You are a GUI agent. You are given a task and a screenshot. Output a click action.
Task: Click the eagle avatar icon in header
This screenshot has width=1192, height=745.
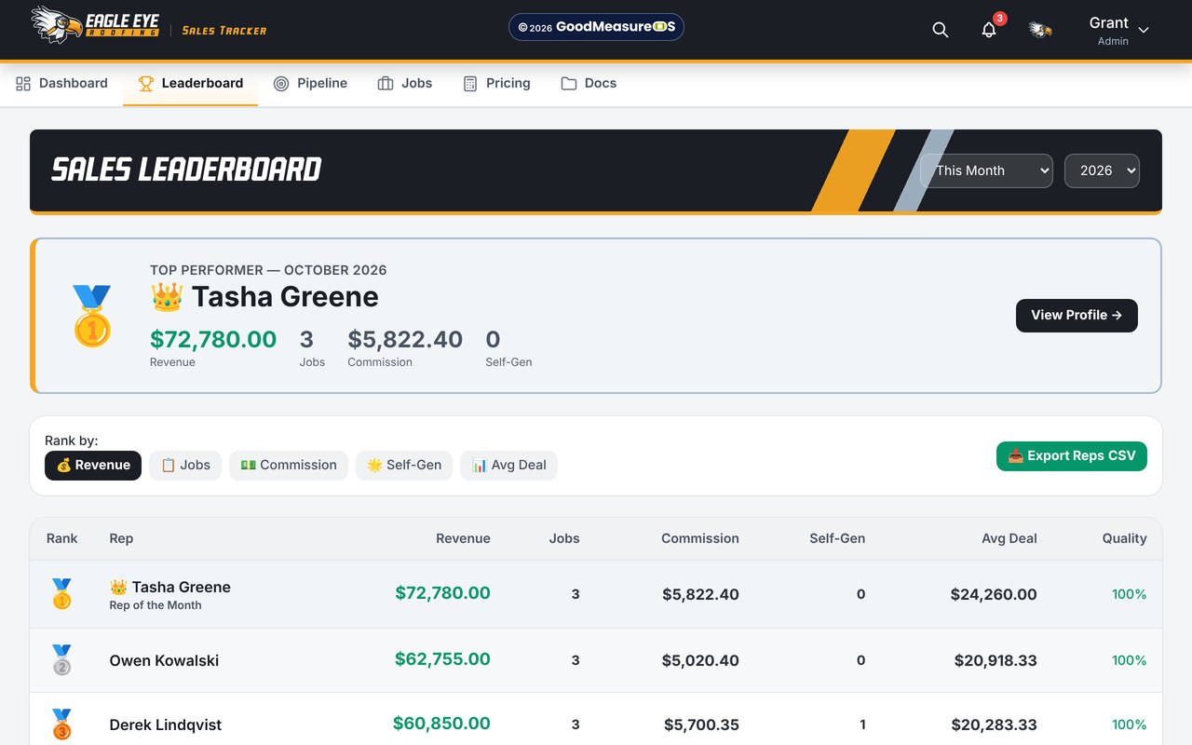(x=1040, y=30)
